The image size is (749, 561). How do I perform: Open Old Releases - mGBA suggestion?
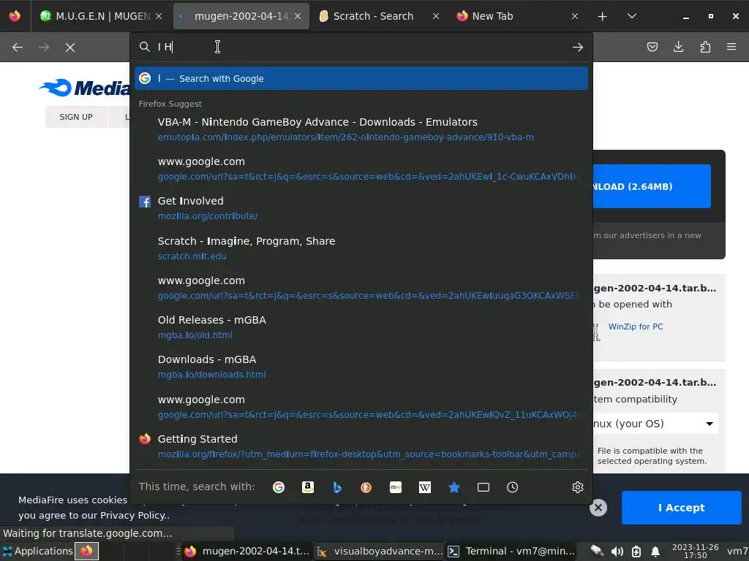coord(361,327)
